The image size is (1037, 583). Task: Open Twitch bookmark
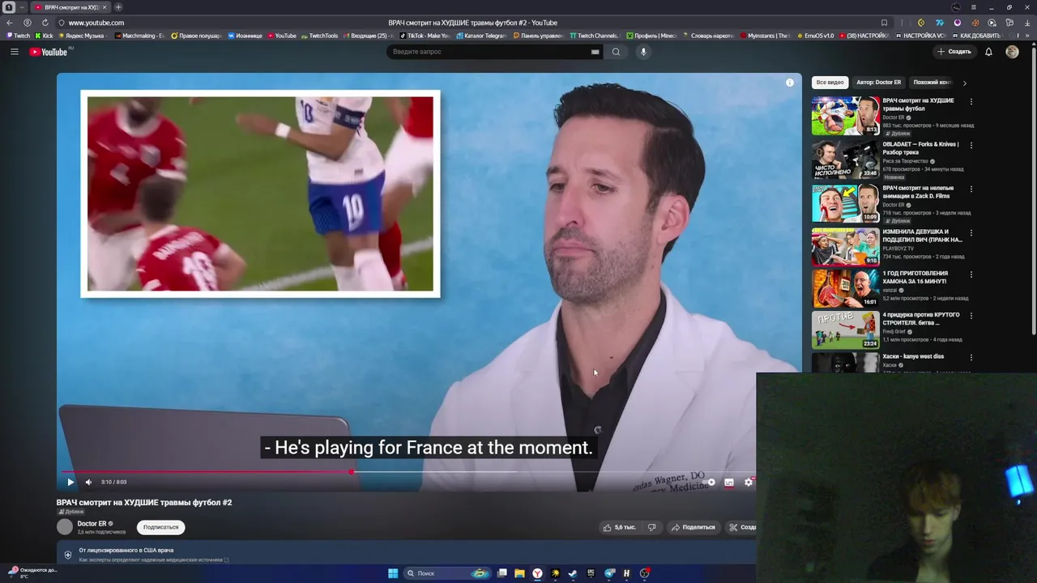[18, 36]
